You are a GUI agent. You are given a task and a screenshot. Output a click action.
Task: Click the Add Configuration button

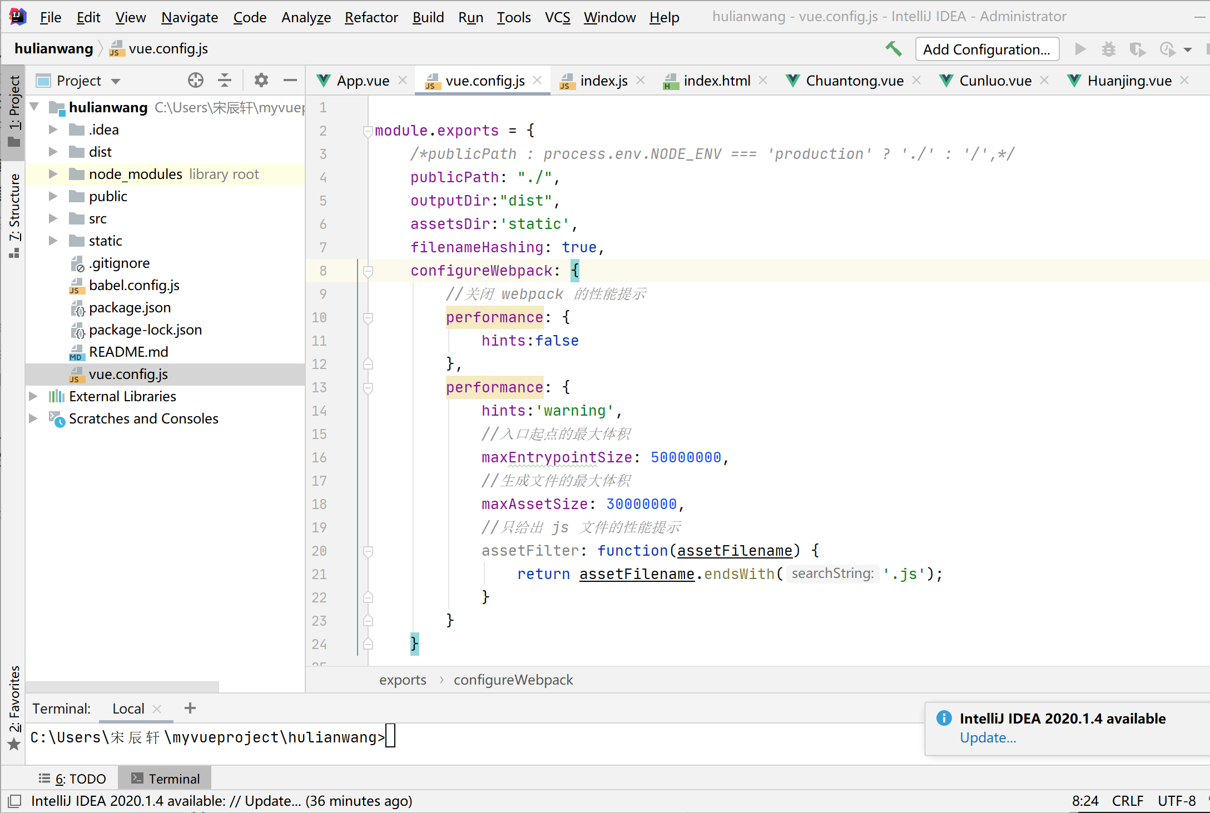click(x=986, y=49)
